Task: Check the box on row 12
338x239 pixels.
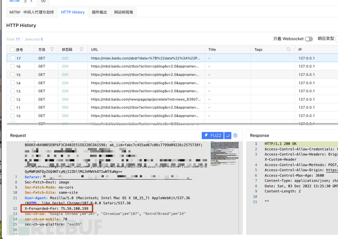Action: [x=13, y=99]
